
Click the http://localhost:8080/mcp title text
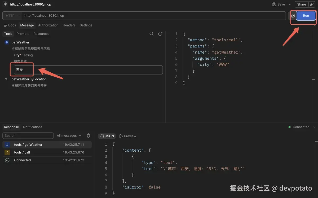[30, 4]
